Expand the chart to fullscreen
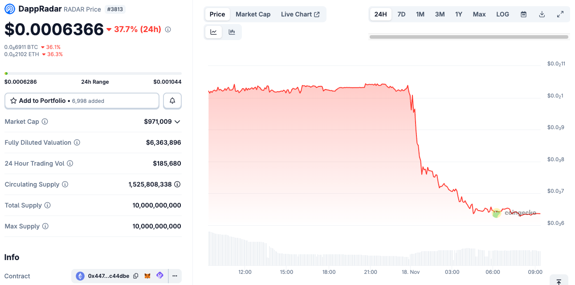 pos(560,14)
